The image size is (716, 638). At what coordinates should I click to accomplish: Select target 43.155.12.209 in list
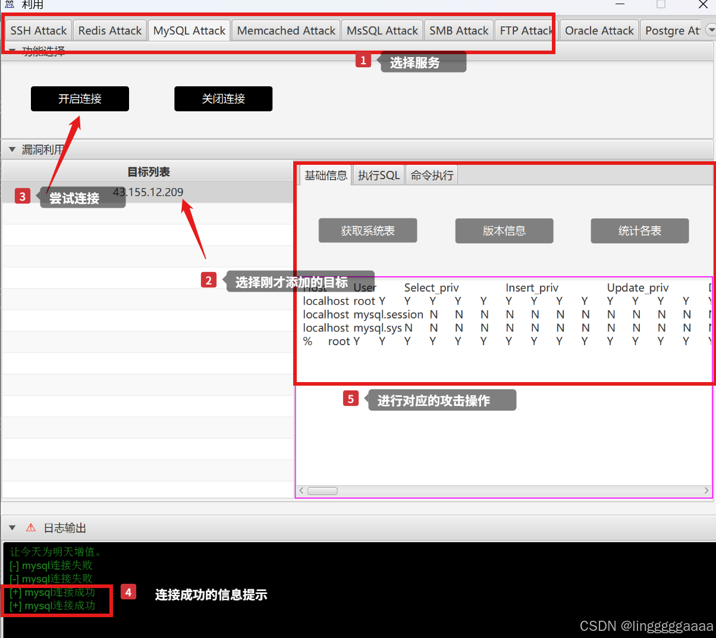(x=147, y=192)
